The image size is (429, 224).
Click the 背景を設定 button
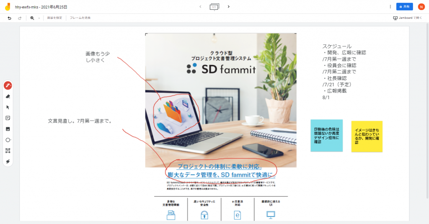pos(55,18)
